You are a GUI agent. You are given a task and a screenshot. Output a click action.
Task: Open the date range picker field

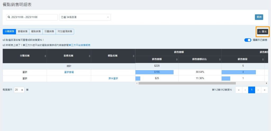(32, 17)
